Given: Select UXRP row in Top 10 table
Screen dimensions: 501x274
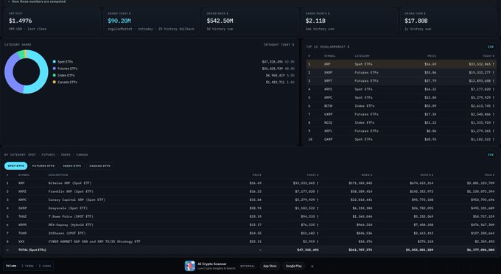Looking at the screenshot, I should tap(401, 114).
